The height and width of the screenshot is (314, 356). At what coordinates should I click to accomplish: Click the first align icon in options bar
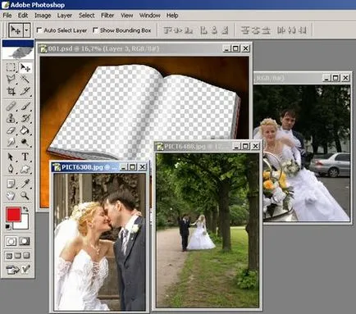click(167, 30)
